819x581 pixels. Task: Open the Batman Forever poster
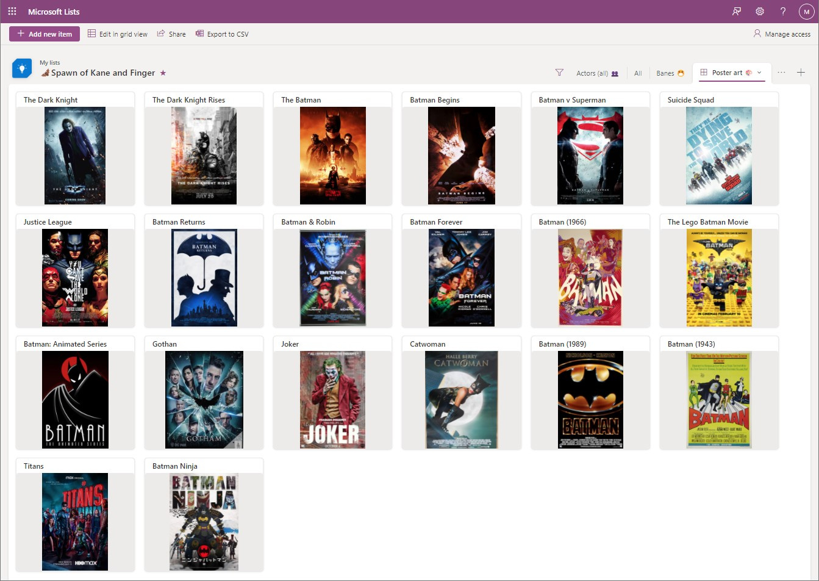(x=462, y=278)
